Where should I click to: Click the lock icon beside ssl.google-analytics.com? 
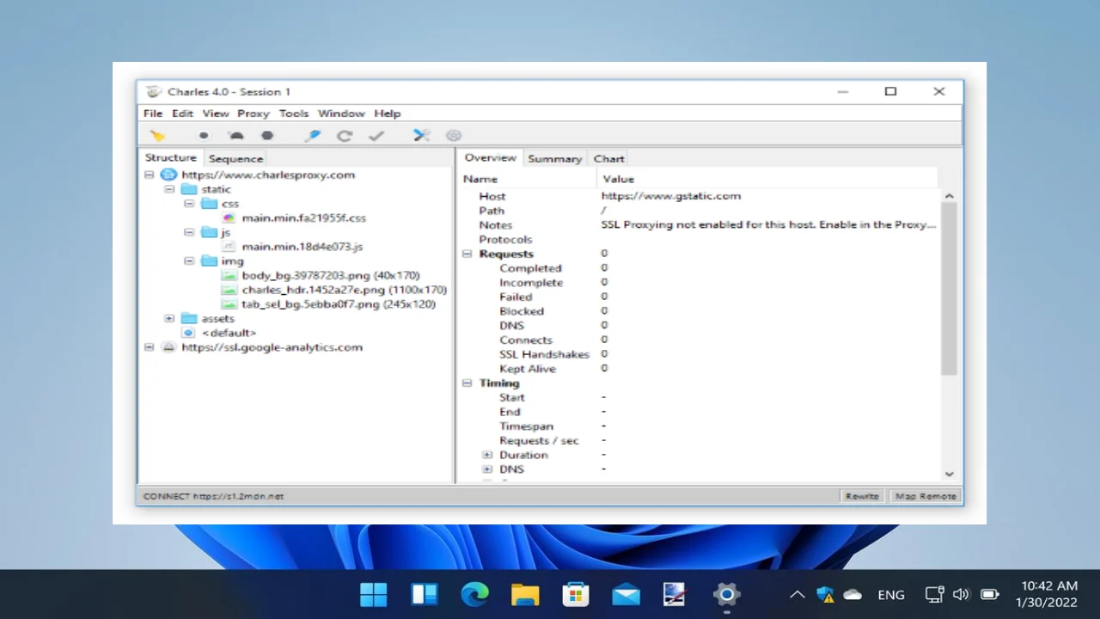pyautogui.click(x=168, y=347)
